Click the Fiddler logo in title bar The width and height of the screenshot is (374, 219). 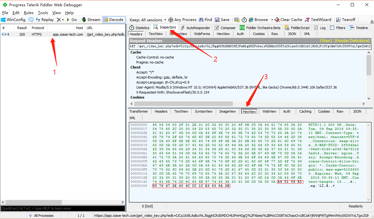tap(4, 5)
